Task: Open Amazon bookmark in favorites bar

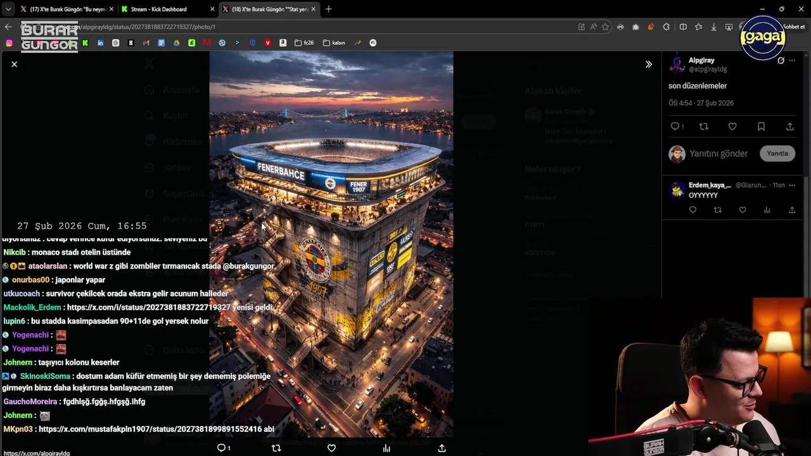Action: click(x=283, y=42)
